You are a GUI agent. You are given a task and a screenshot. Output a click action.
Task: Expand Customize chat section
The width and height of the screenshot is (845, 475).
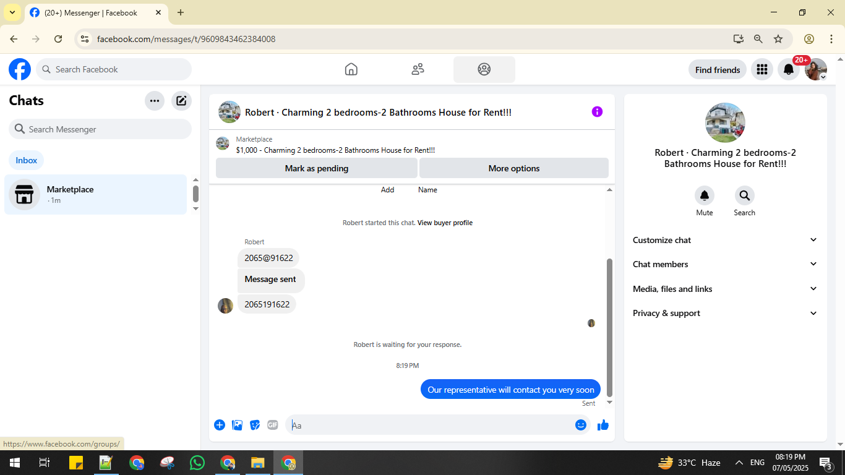[x=726, y=240]
